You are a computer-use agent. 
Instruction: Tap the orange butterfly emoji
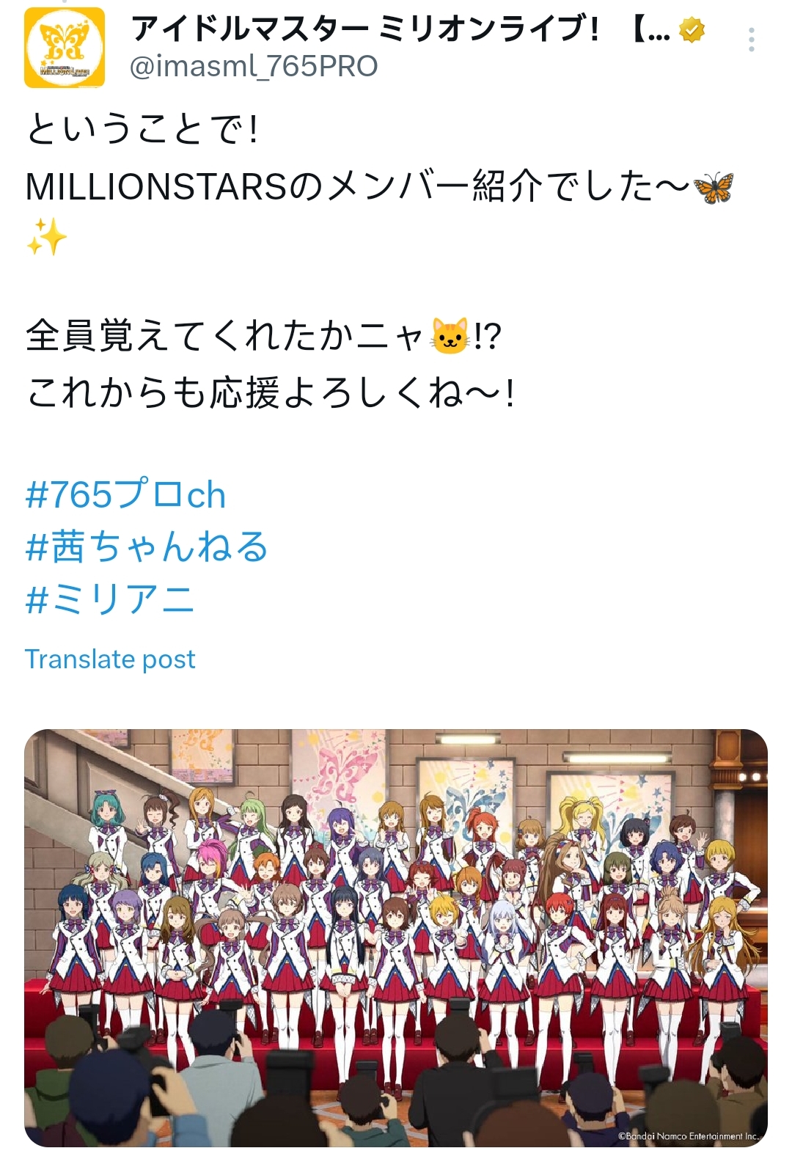714,187
